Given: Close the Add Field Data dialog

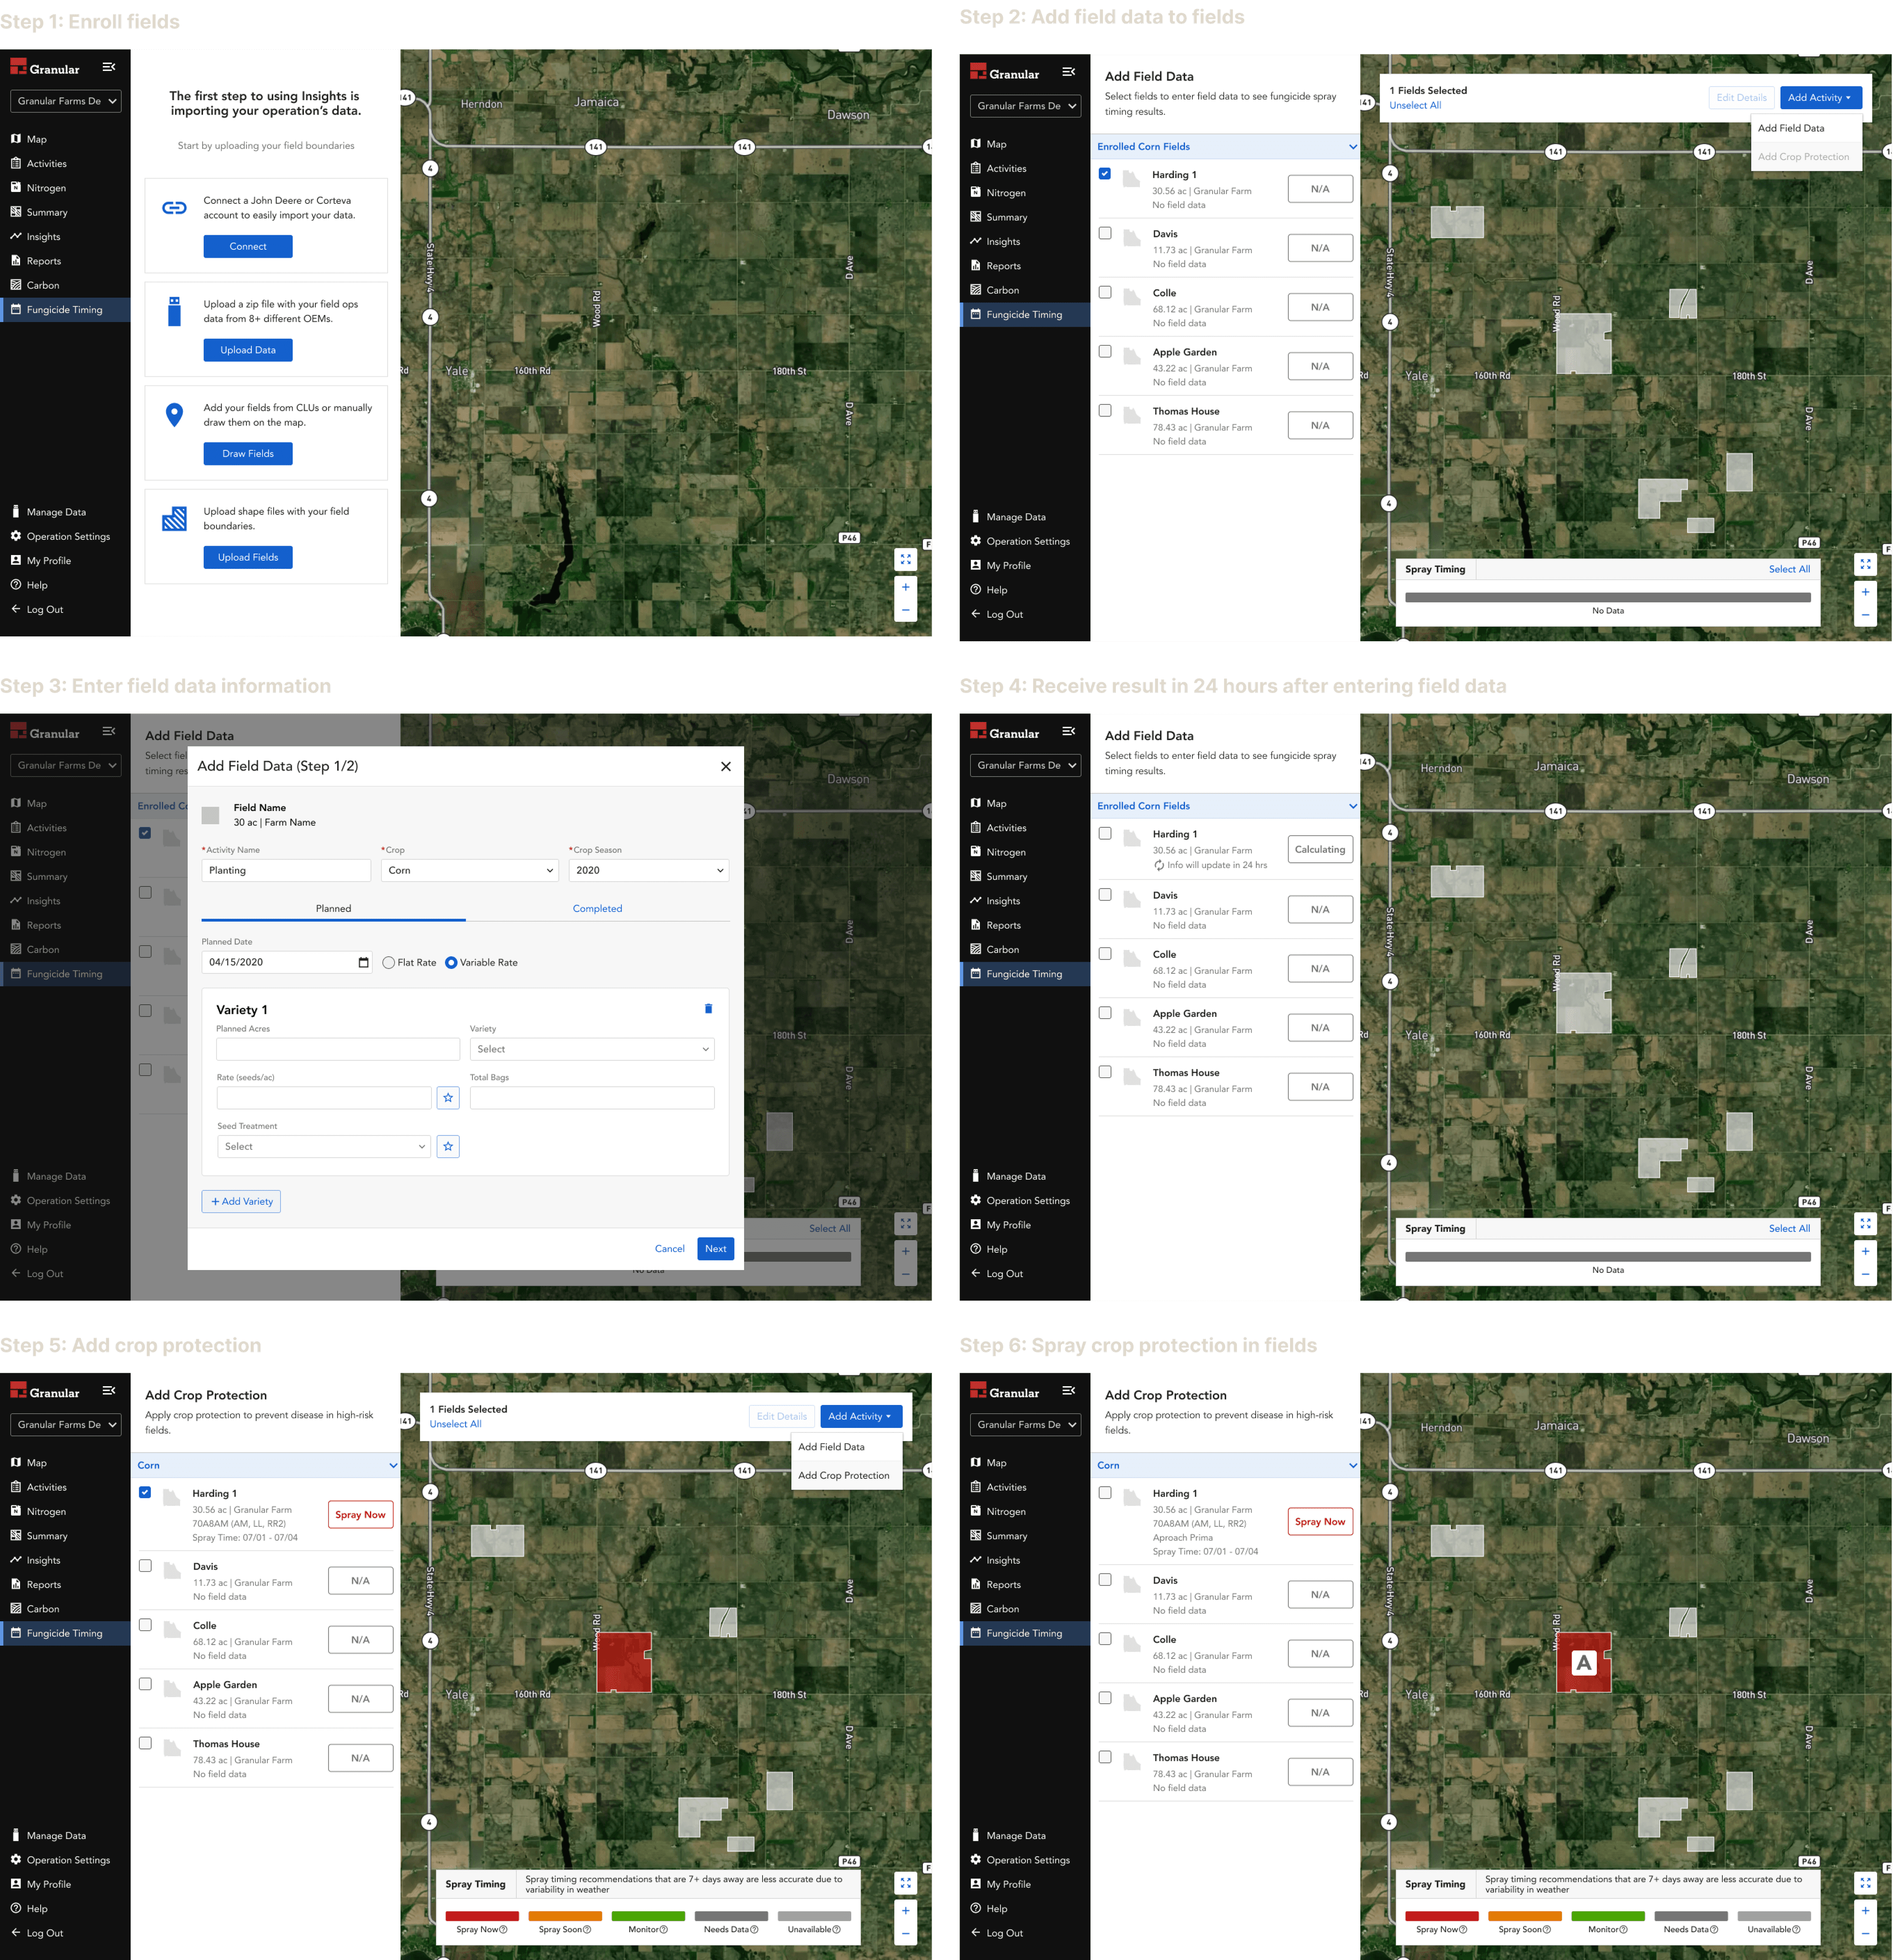Looking at the screenshot, I should [x=725, y=766].
